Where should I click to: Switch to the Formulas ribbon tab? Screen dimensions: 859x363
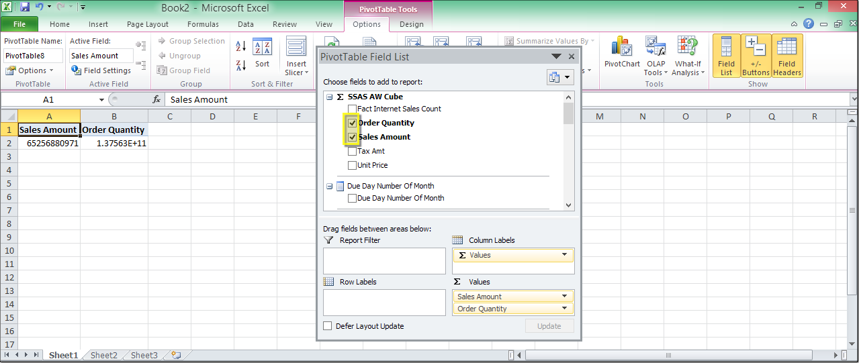click(x=203, y=24)
